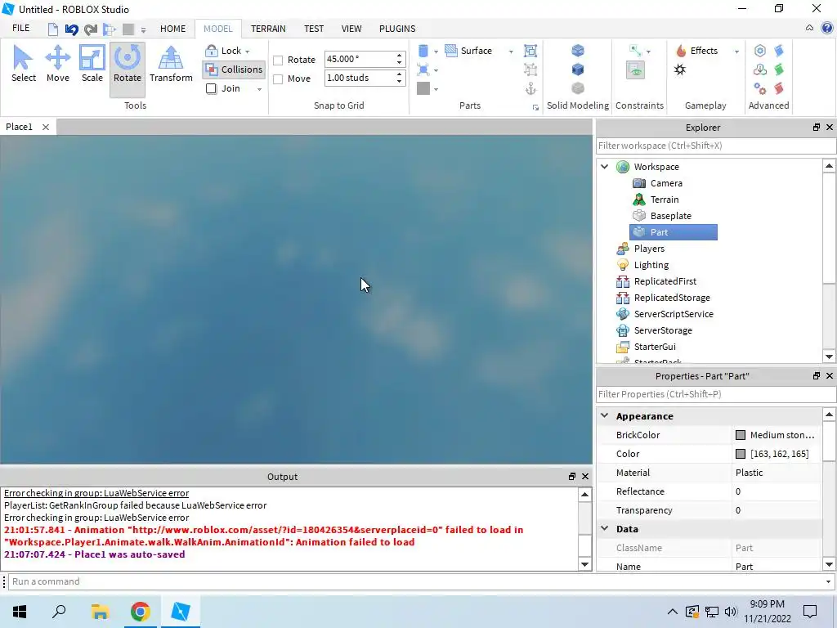Click the Effects flame icon
Screen dimensions: 837x628
(681, 51)
